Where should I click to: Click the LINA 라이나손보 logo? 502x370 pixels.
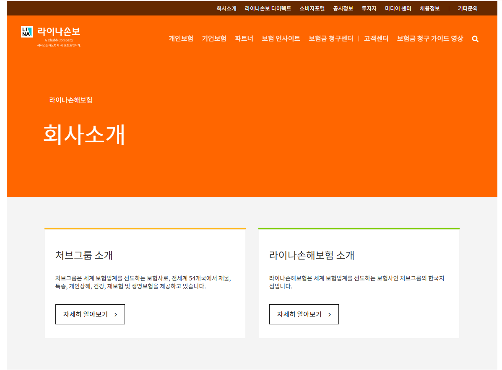[51, 36]
